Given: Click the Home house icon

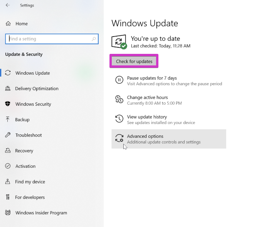Looking at the screenshot, I should click(8, 23).
